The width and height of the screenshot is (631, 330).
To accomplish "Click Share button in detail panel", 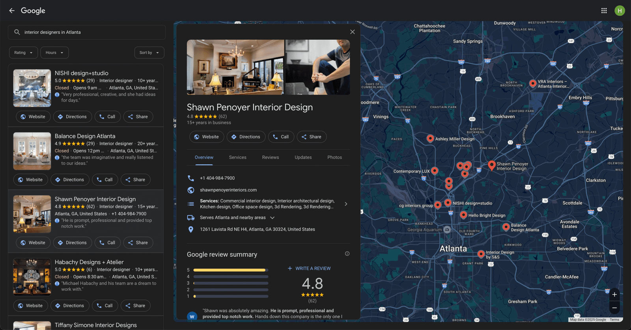I will [x=312, y=137].
